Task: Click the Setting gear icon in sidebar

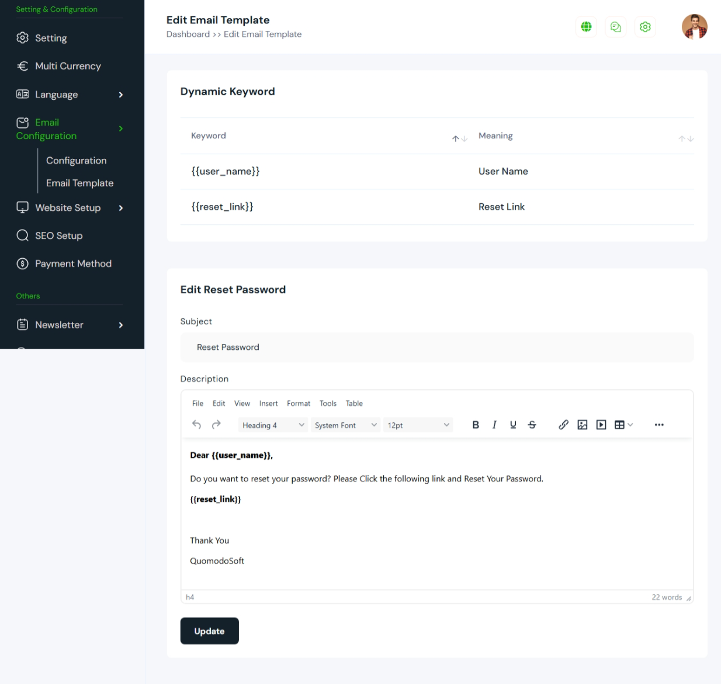Action: (x=22, y=38)
